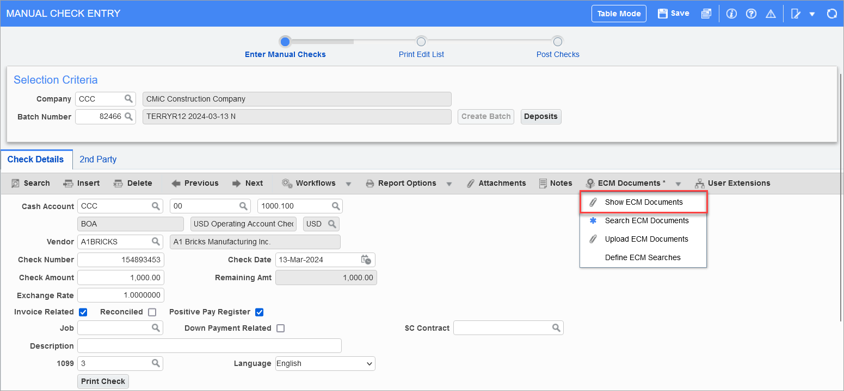Go to Next record
Image resolution: width=844 pixels, height=391 pixels.
248,183
